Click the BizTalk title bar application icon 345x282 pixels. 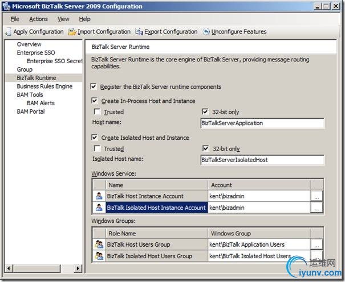[6, 6]
